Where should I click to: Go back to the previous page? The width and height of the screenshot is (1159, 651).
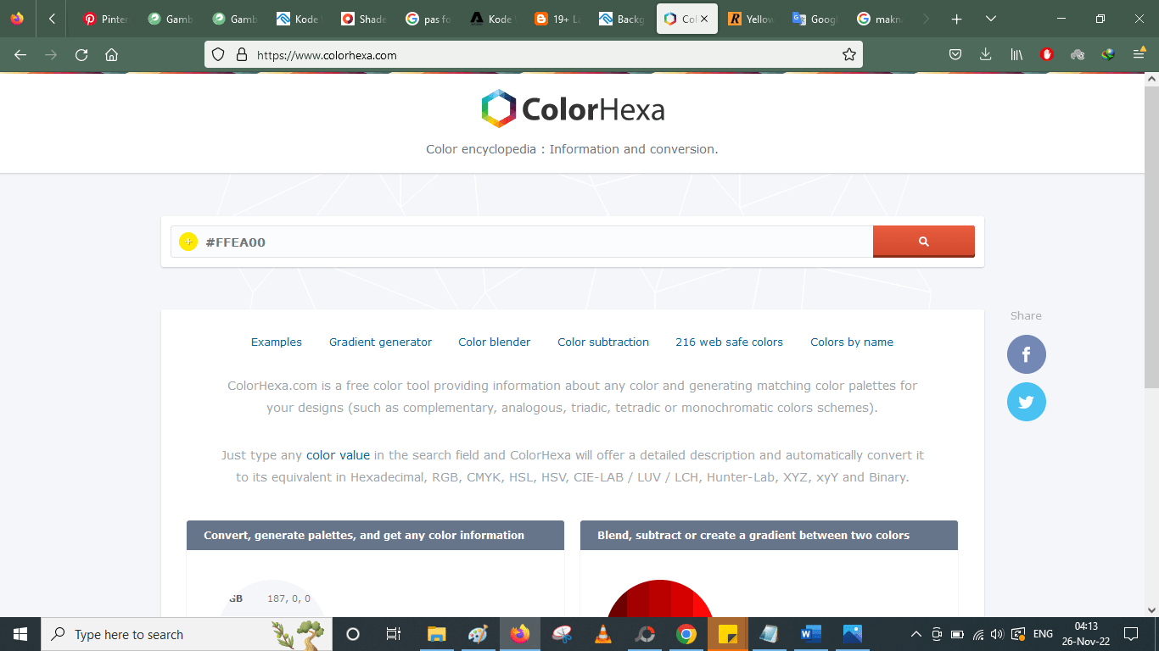[x=20, y=55]
